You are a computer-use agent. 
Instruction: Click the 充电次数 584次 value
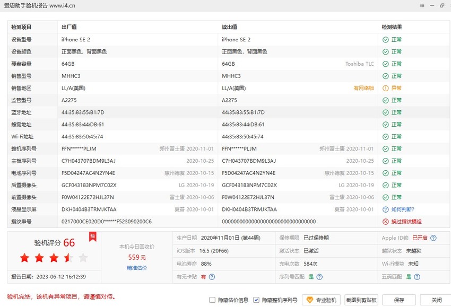pyautogui.click(x=310, y=264)
